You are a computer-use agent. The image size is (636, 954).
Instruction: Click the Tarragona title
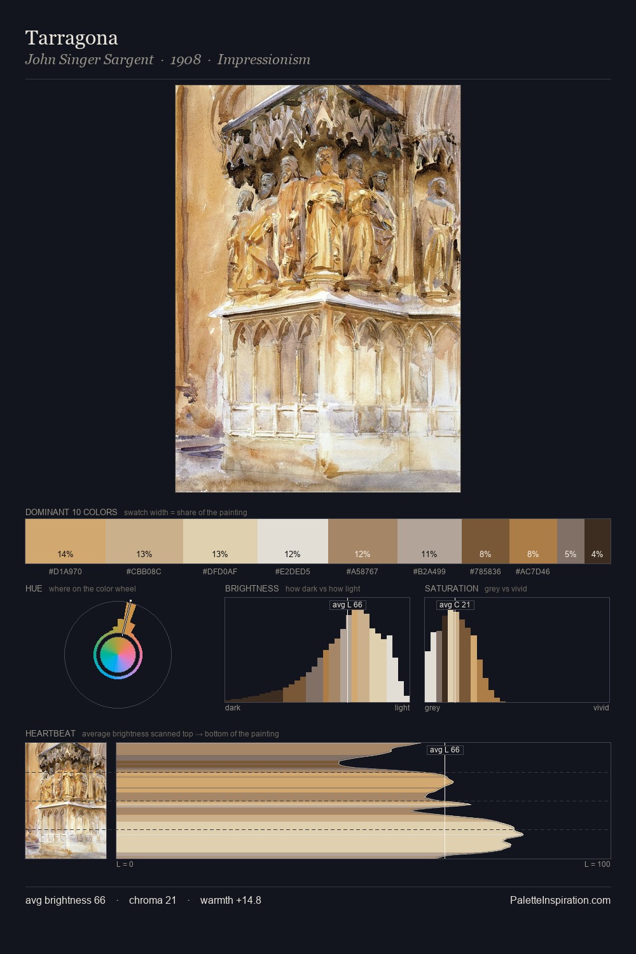[72, 38]
